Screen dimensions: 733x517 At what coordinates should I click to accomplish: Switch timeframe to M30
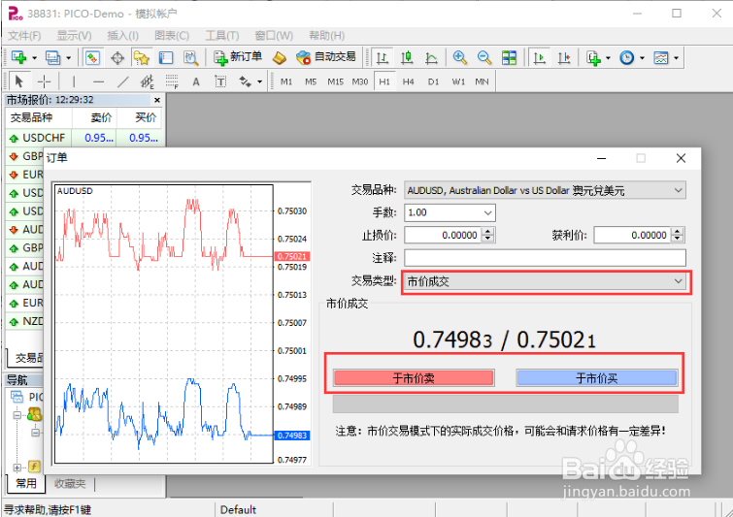point(359,81)
